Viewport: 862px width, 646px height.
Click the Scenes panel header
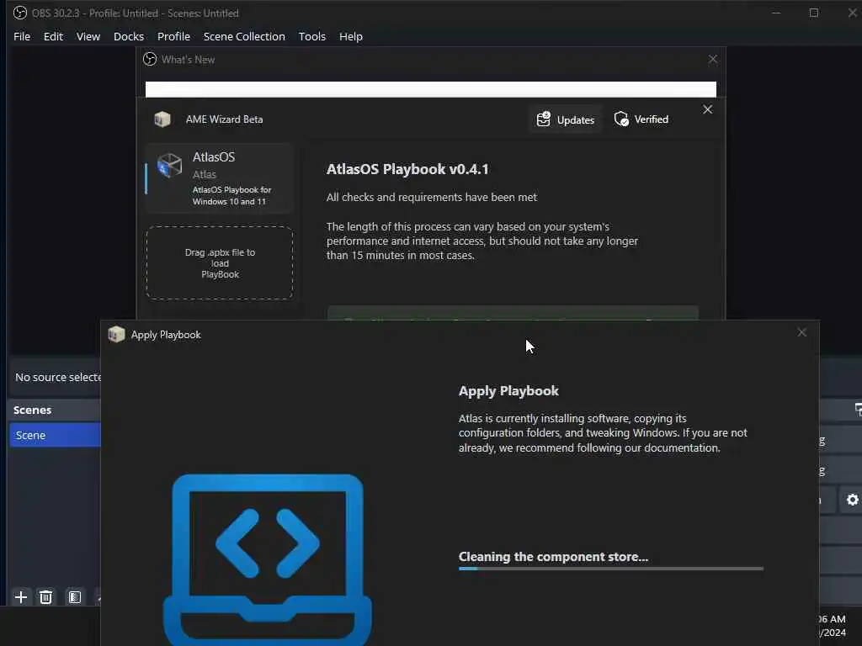tap(55, 410)
